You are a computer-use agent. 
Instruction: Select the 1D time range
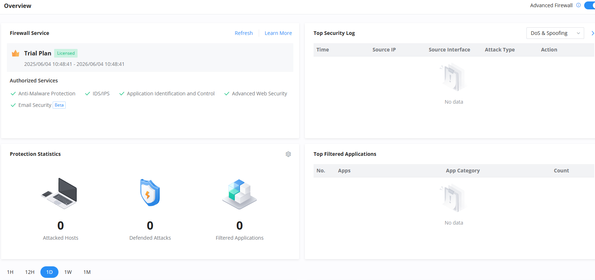[49, 272]
